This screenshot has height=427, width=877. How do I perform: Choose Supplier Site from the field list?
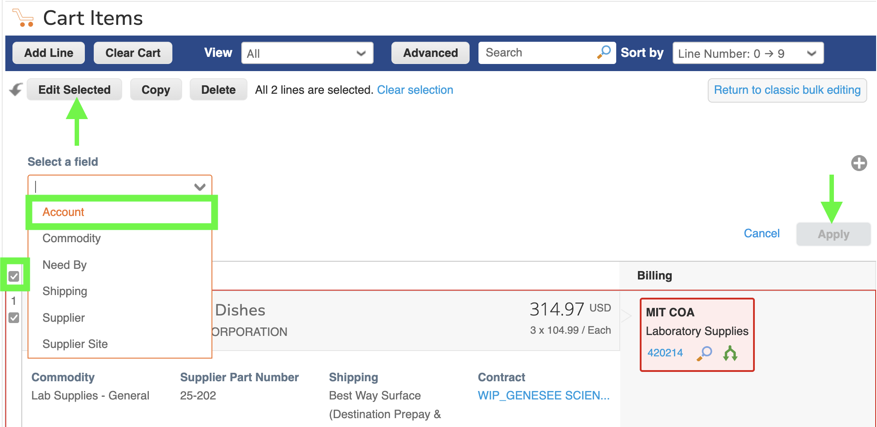point(75,344)
